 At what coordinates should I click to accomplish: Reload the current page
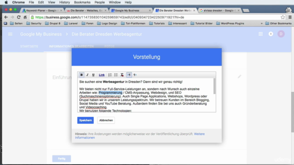click(19, 17)
